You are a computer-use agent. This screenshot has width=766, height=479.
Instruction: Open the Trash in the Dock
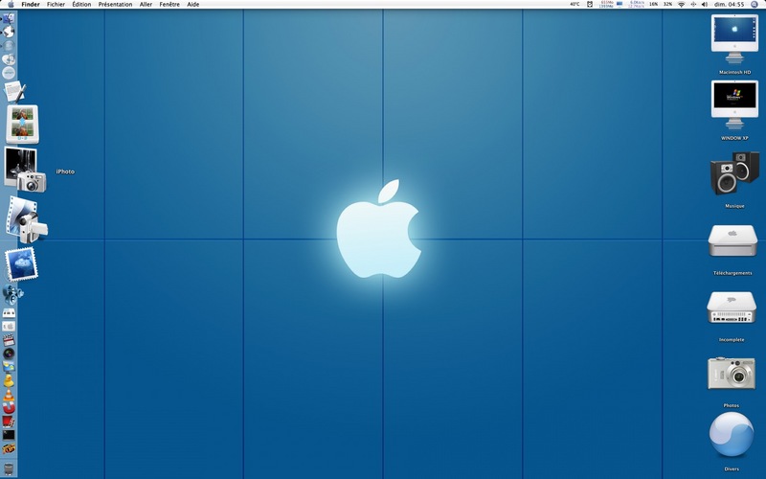9,469
